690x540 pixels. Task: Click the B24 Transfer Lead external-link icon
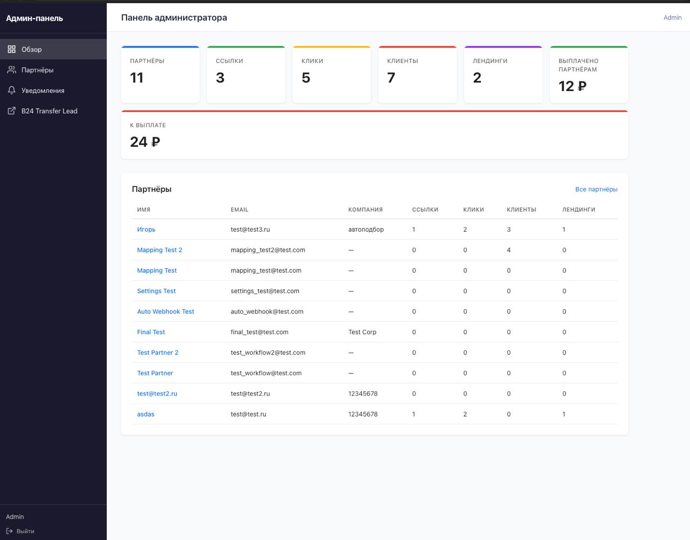click(12, 110)
